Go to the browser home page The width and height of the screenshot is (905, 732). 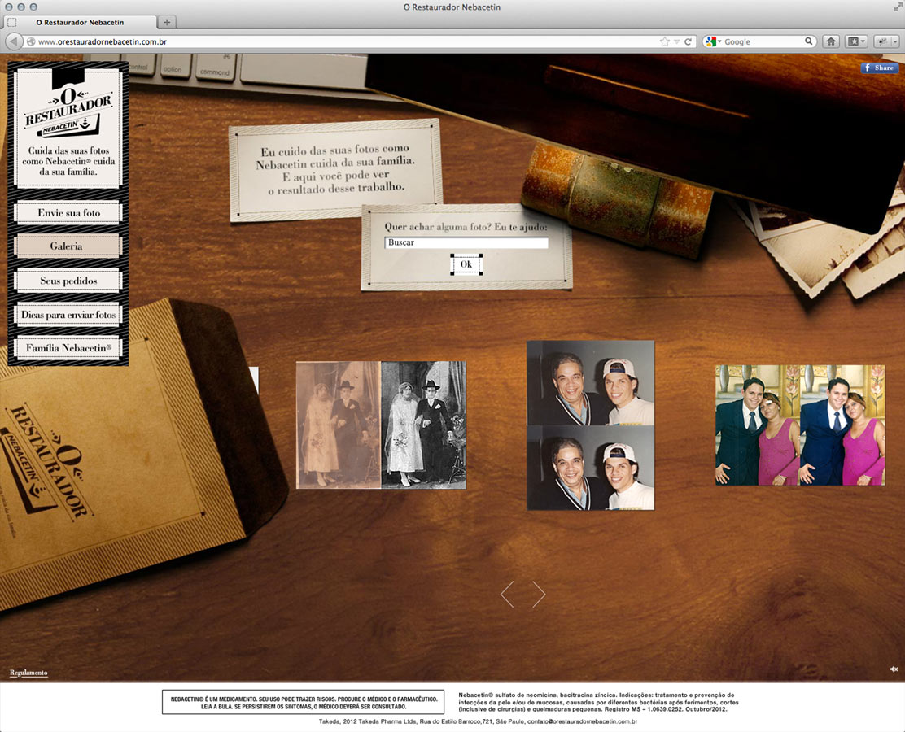pyautogui.click(x=831, y=41)
